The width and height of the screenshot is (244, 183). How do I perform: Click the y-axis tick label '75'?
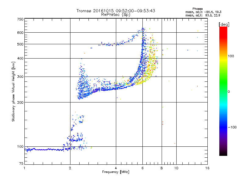(21, 163)
